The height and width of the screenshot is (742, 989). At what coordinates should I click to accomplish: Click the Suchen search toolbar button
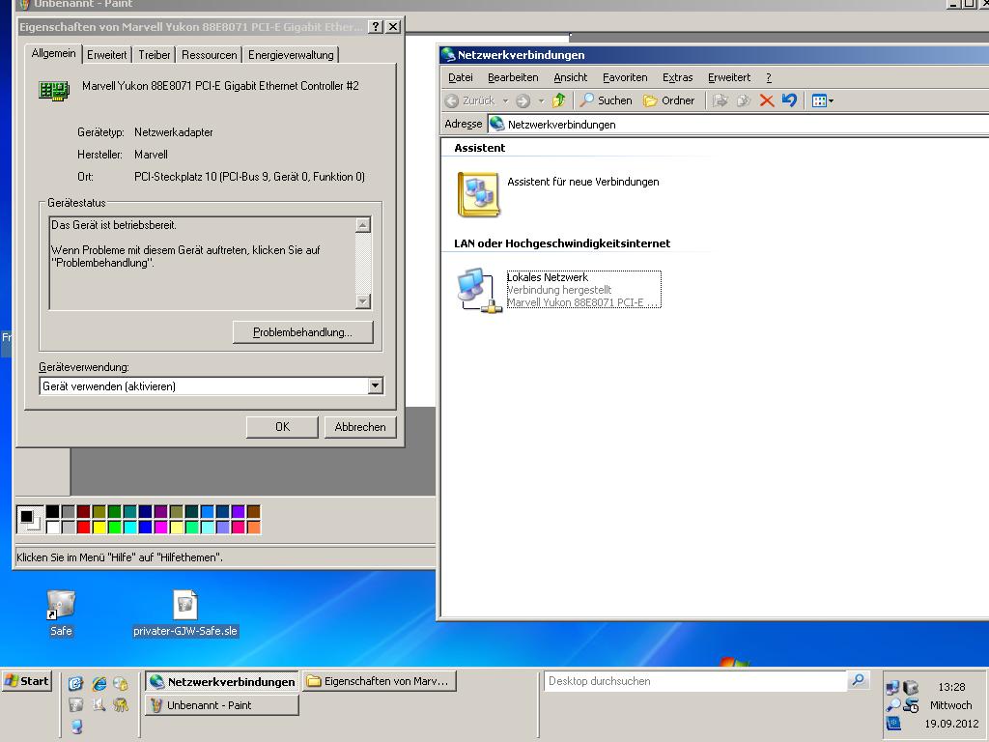[x=607, y=100]
